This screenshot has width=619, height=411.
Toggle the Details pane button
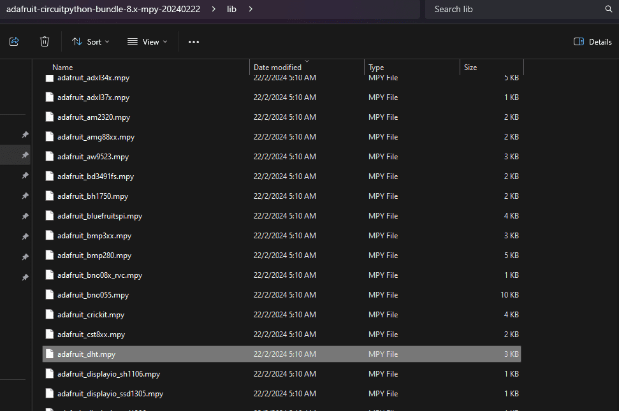coord(592,41)
